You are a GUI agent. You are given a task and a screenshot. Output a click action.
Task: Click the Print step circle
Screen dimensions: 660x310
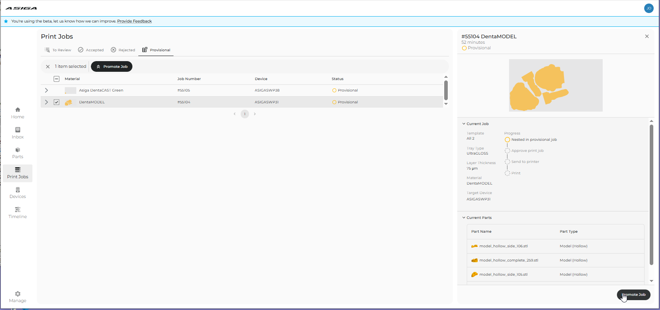(x=507, y=173)
